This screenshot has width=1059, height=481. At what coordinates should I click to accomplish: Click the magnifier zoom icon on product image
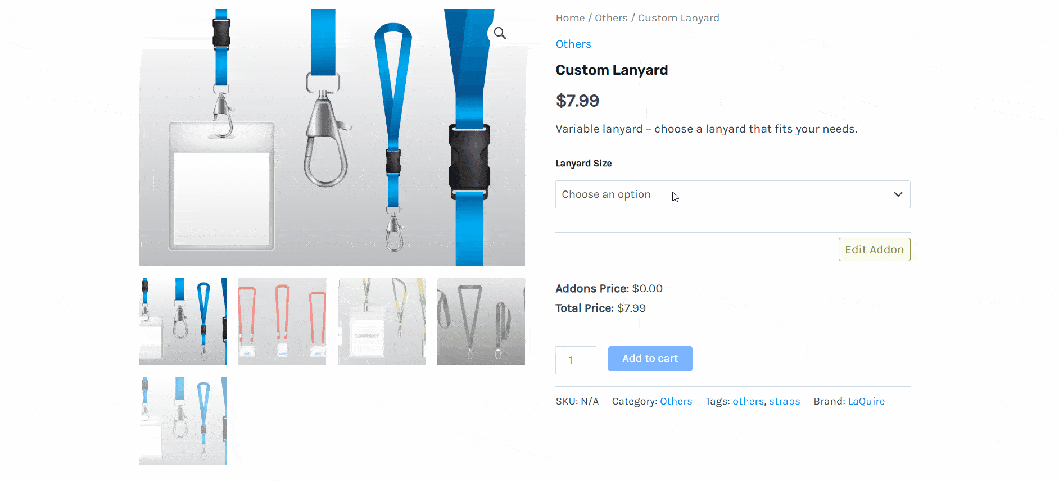click(500, 33)
